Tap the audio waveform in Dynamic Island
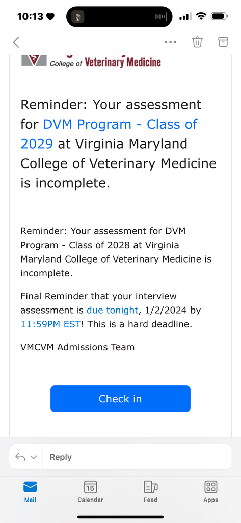The width and height of the screenshot is (241, 523). tap(161, 17)
